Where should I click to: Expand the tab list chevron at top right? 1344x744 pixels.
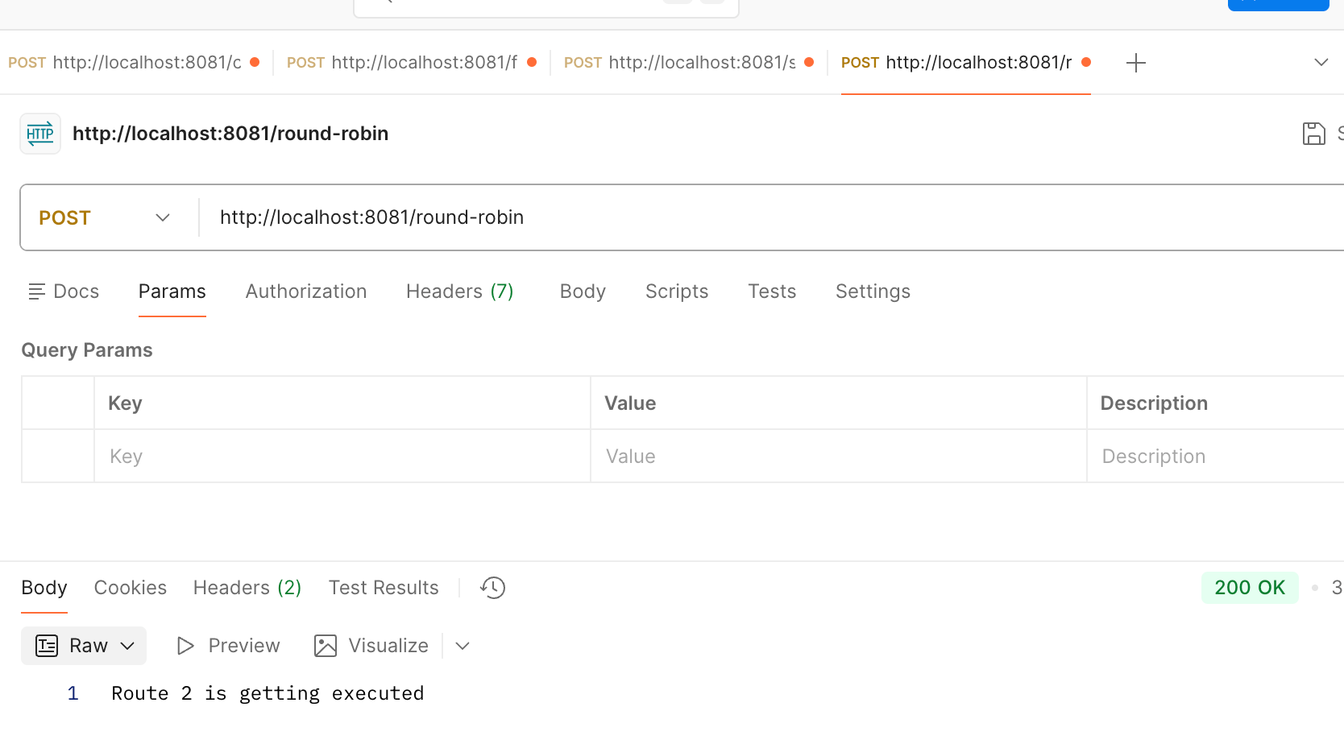point(1321,63)
